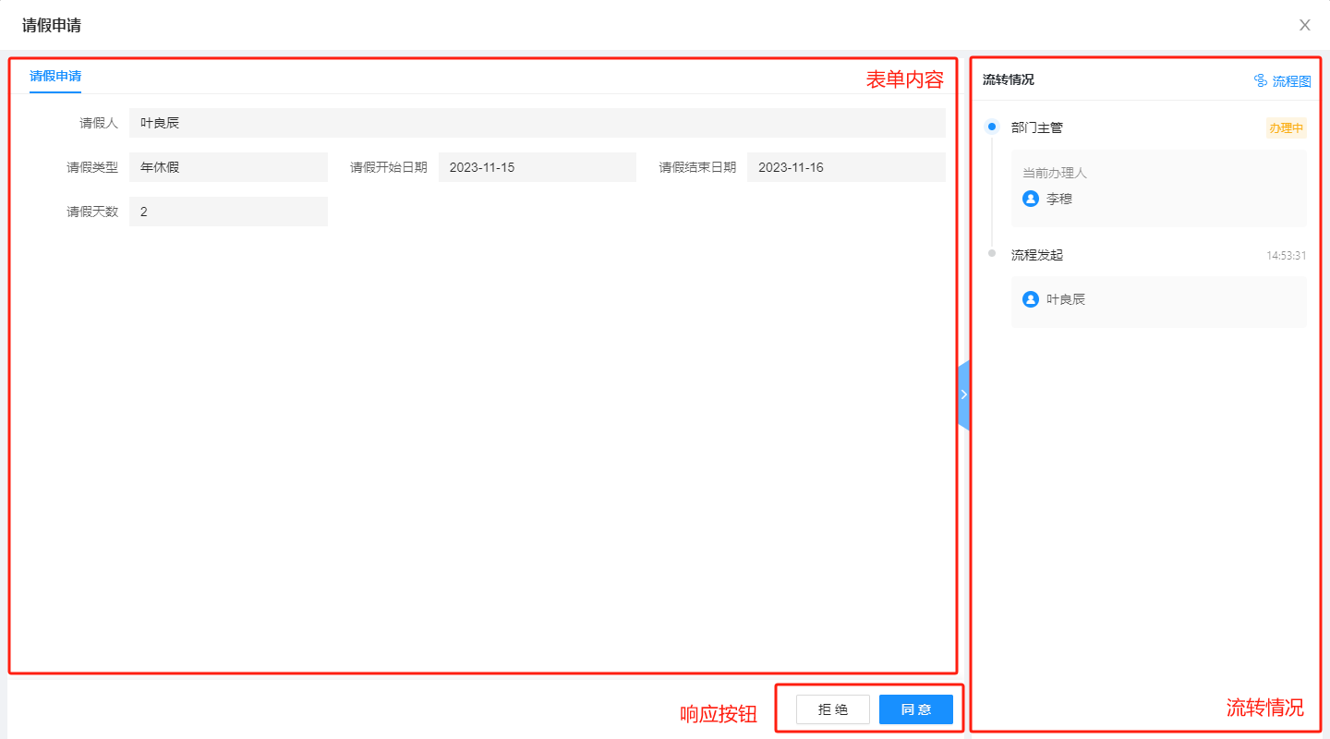This screenshot has height=739, width=1330.
Task: Open the 请假类型 field showing 年休假
Action: point(228,167)
